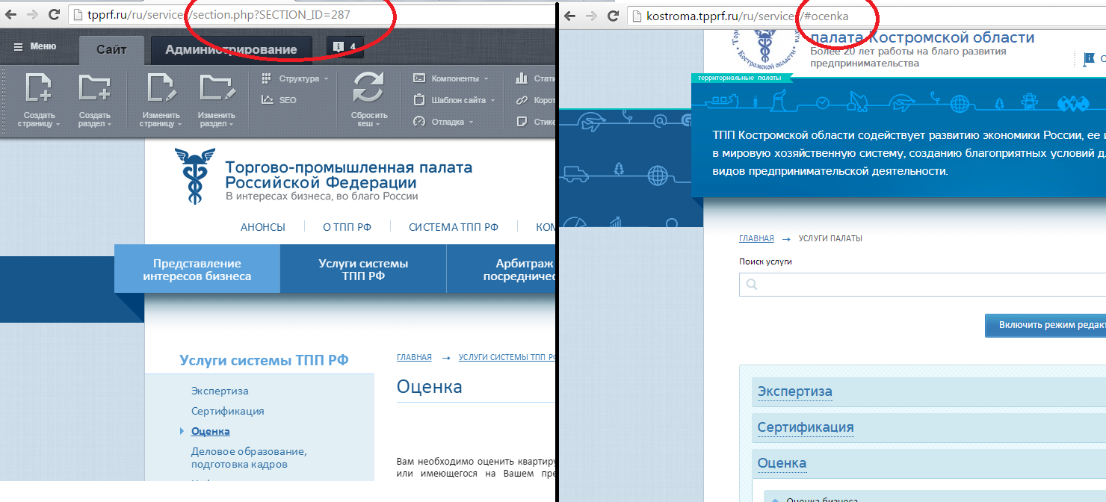Screen dimensions: 1106x502
Task: Open the Отладка dropdown
Action: coord(443,122)
